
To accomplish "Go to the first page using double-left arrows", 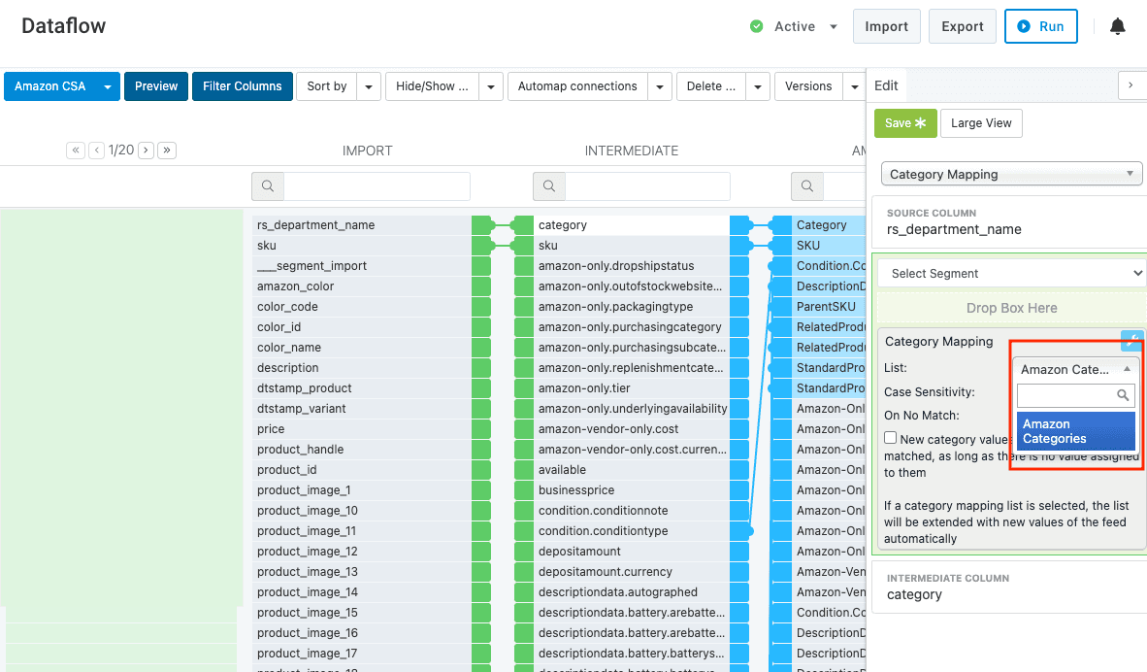I will coord(76,151).
